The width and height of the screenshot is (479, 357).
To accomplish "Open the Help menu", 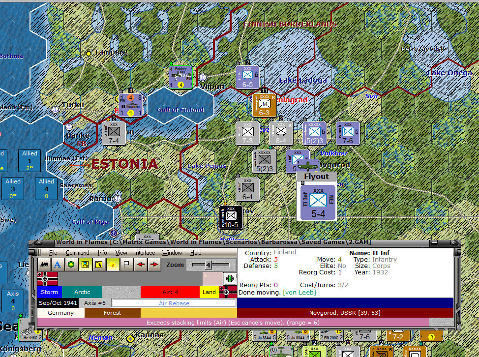I will (x=196, y=253).
